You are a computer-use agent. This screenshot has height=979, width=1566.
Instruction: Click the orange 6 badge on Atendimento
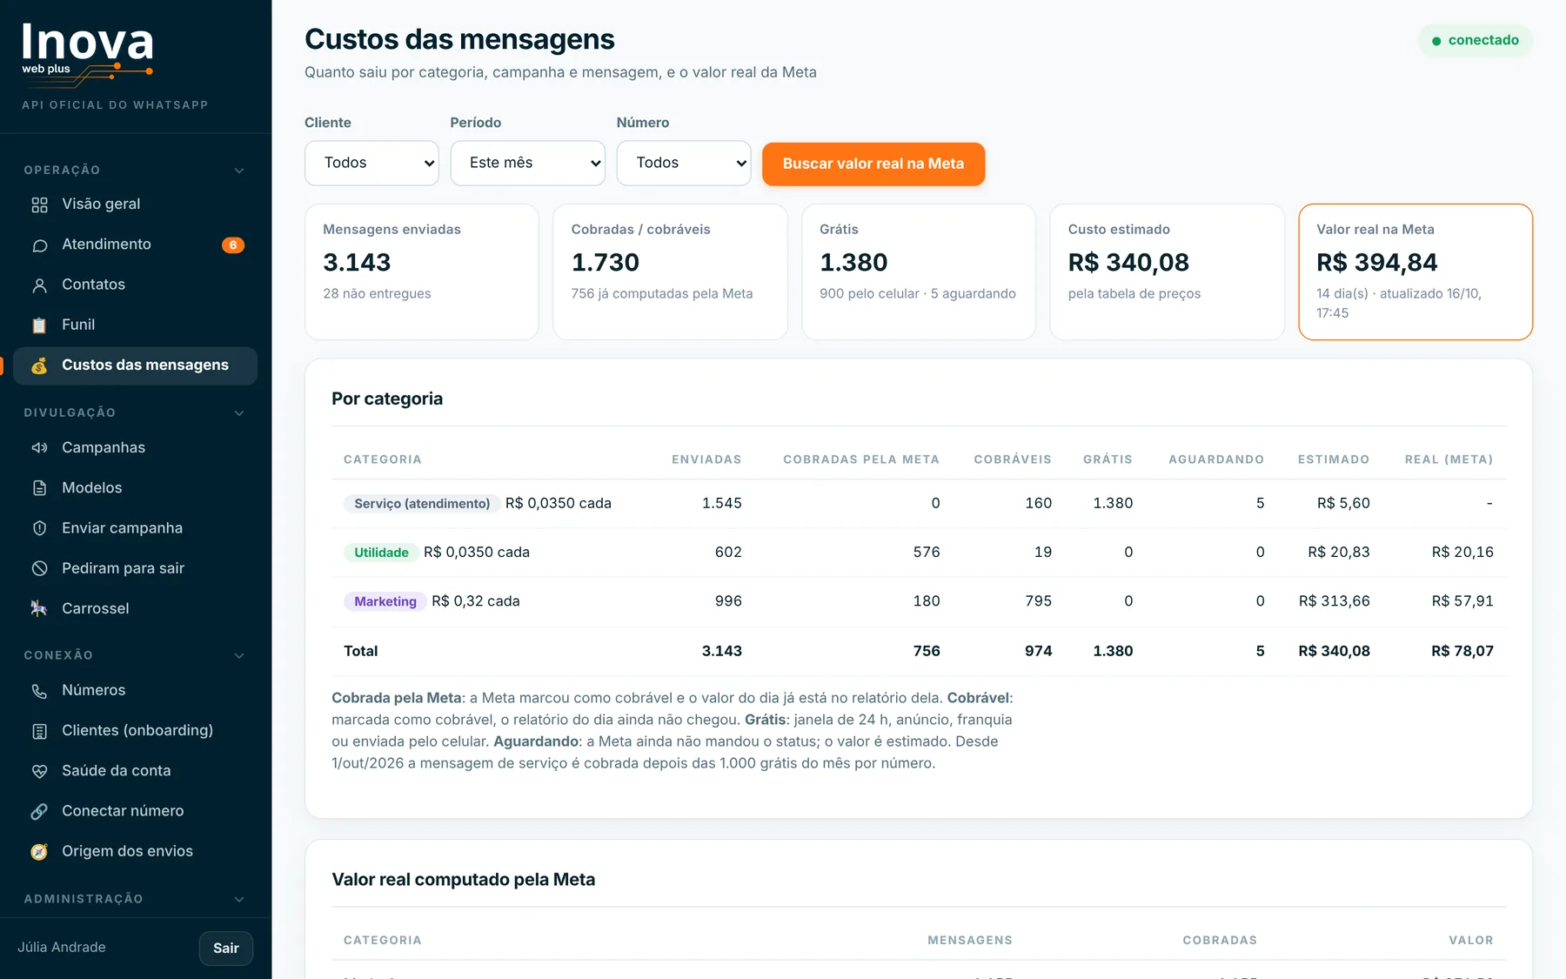233,245
